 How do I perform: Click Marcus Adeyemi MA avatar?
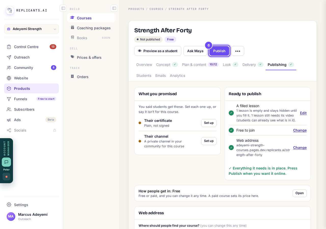[x=11, y=217]
